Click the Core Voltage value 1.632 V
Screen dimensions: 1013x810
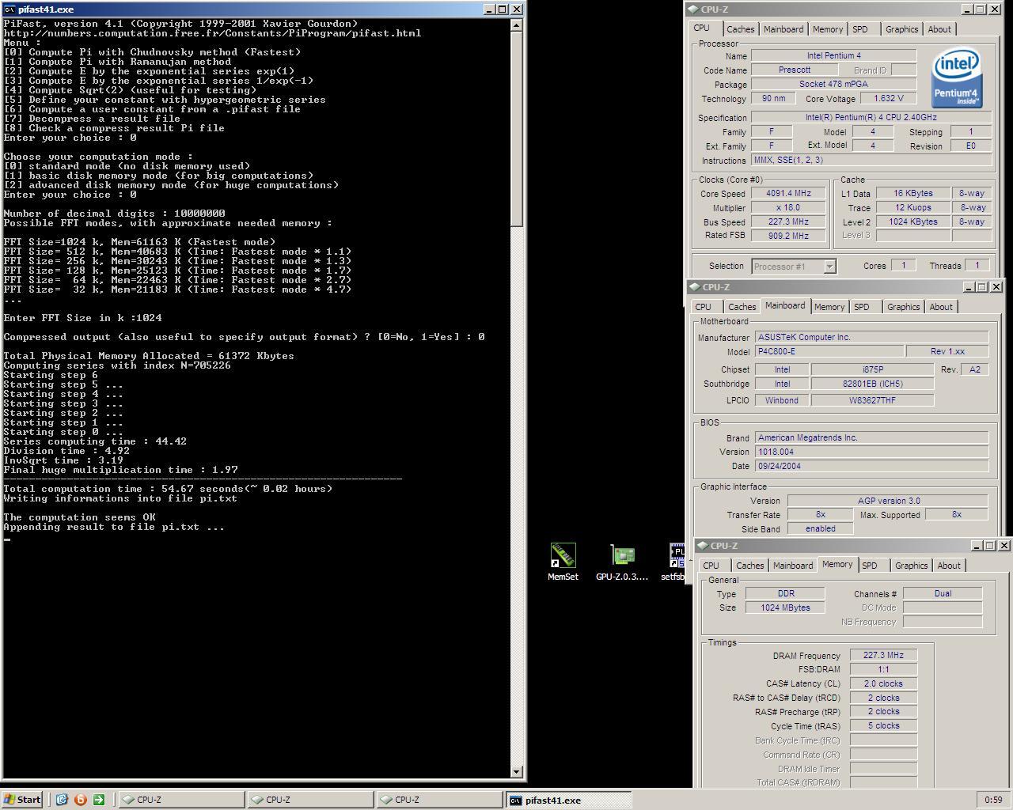(x=887, y=99)
